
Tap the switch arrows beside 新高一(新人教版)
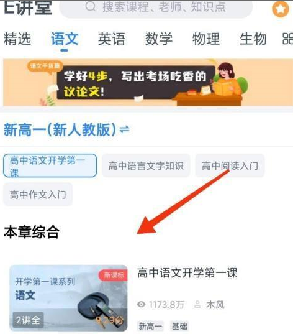124,129
